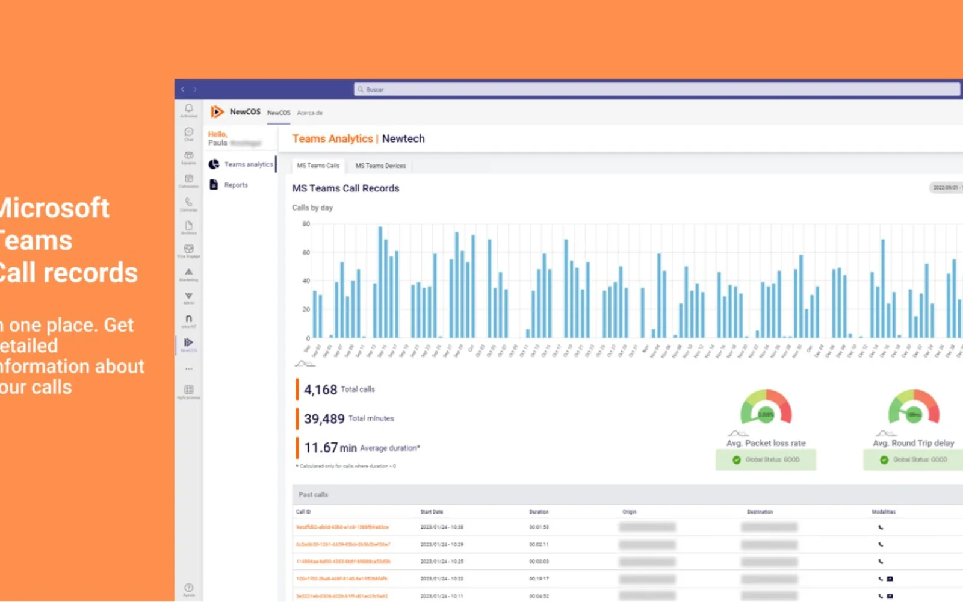Open the date range selector 2022/09/01
Viewport: 963px width, 602px height.
tap(946, 188)
